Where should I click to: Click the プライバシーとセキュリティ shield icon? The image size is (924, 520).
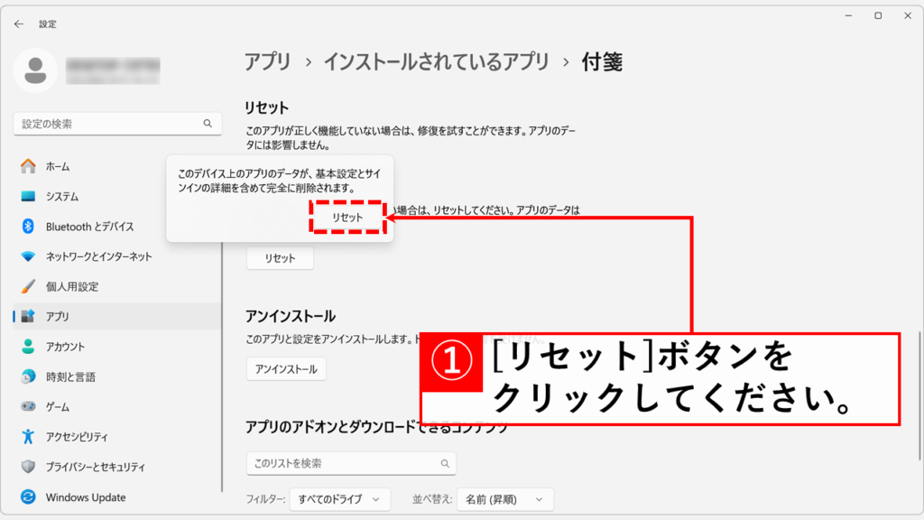(x=28, y=467)
